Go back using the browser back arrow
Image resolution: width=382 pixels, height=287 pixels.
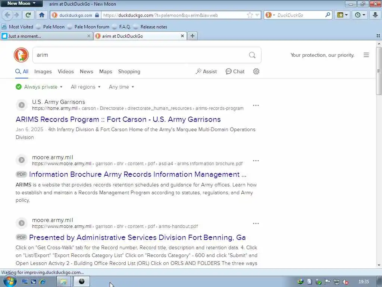click(7, 15)
